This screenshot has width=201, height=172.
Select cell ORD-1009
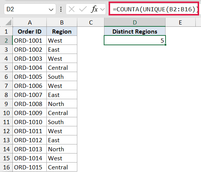[30, 113]
